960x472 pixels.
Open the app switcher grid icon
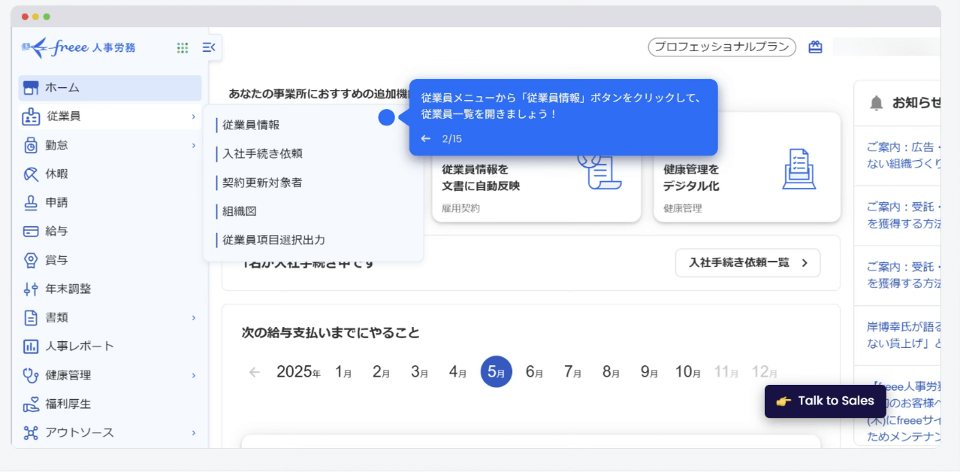pyautogui.click(x=182, y=47)
